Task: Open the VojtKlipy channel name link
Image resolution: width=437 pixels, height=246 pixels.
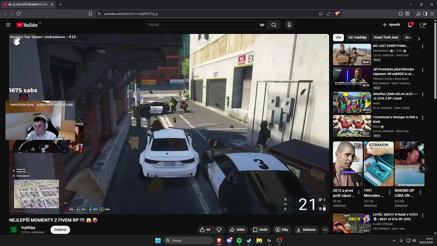Action: pos(28,228)
